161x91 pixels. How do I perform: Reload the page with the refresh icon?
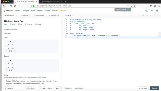[x=11, y=6]
